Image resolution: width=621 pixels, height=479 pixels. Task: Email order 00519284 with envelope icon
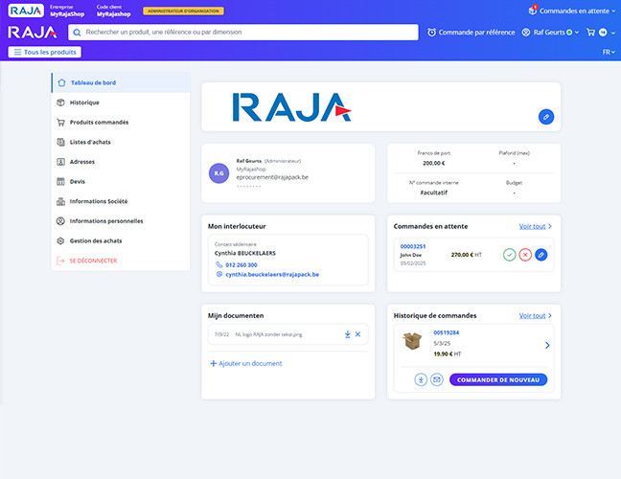[437, 380]
